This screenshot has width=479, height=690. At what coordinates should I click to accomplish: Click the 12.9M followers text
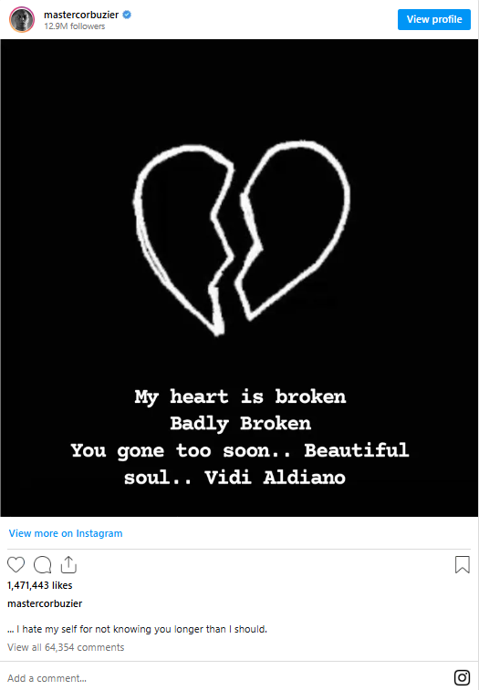75,26
